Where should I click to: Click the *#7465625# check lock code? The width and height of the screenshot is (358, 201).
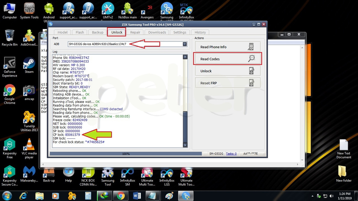(x=95, y=142)
